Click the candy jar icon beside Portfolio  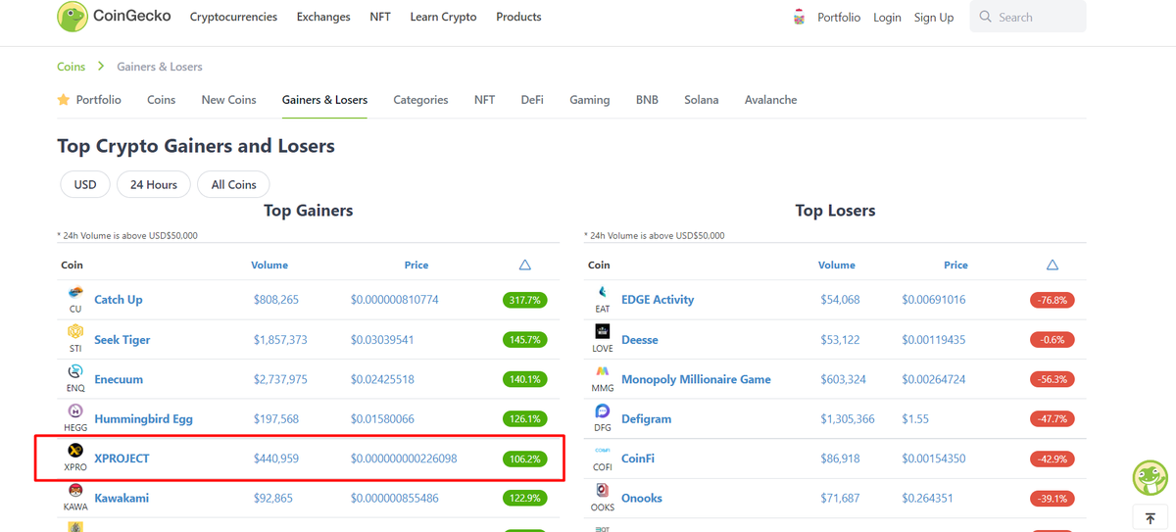click(x=800, y=17)
